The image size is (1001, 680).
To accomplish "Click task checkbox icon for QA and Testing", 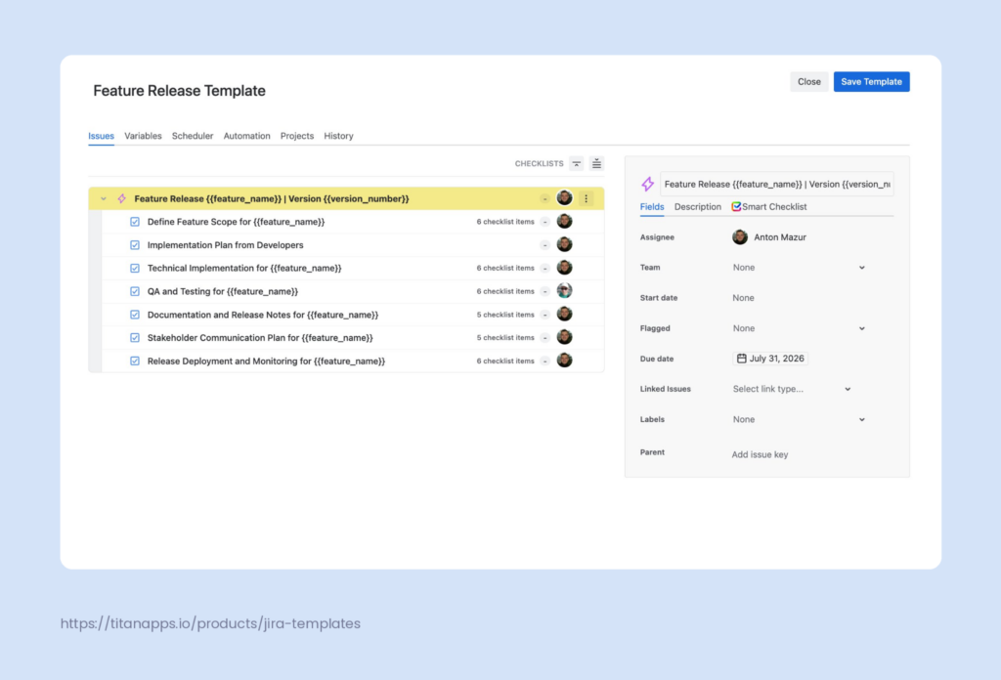I will pyautogui.click(x=135, y=291).
